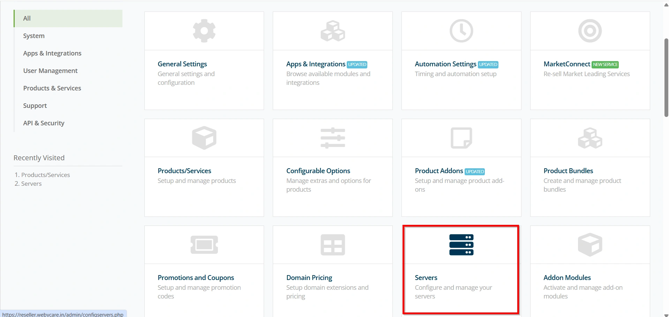Click the Recently Visited heading

pos(39,158)
